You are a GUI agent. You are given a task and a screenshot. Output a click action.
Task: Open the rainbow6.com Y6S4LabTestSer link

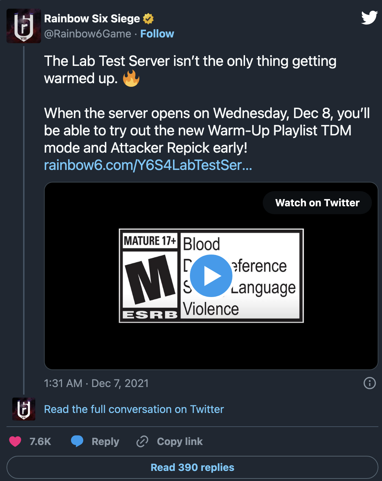(148, 165)
